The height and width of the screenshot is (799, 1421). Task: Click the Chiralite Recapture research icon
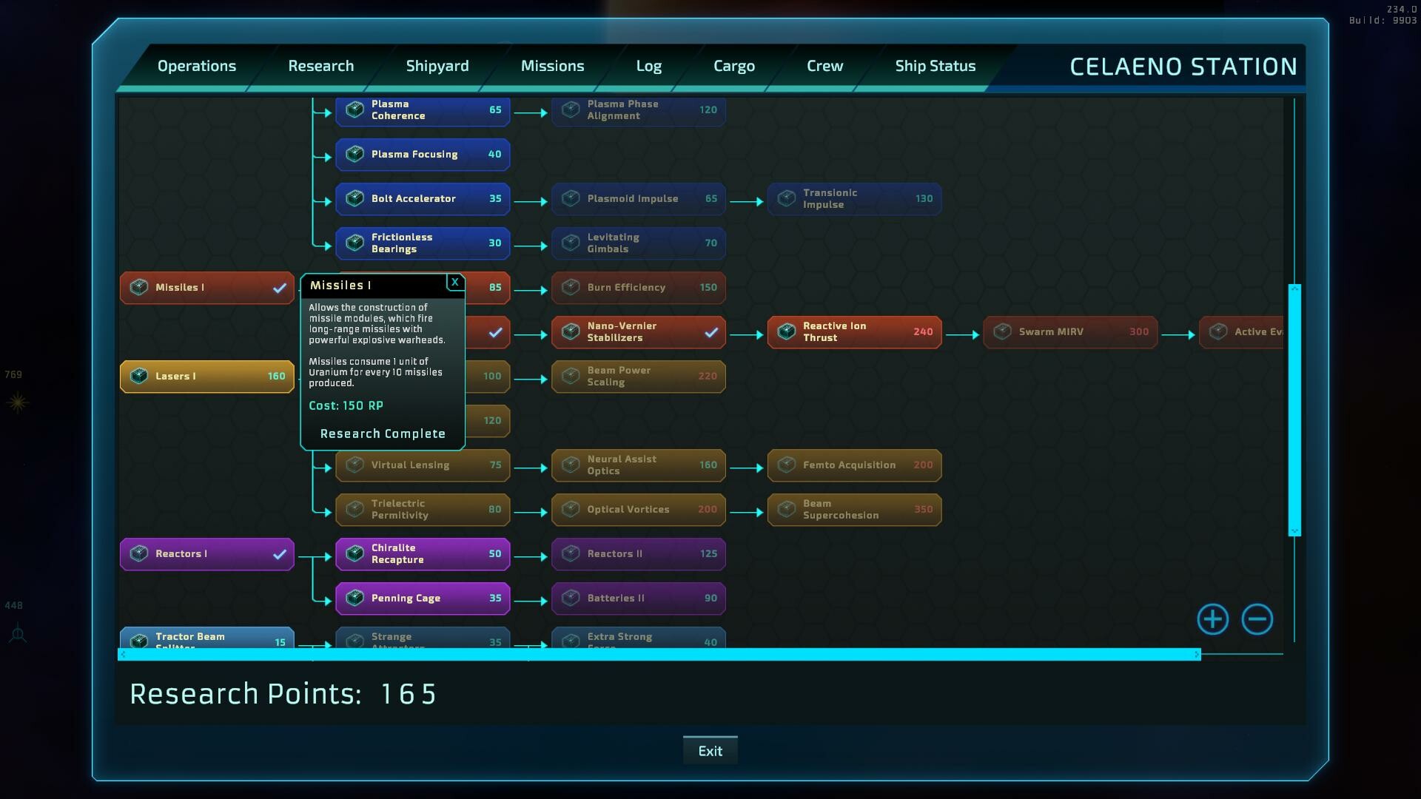pyautogui.click(x=355, y=553)
